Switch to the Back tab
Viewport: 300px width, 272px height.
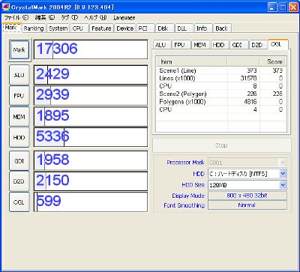(222, 28)
